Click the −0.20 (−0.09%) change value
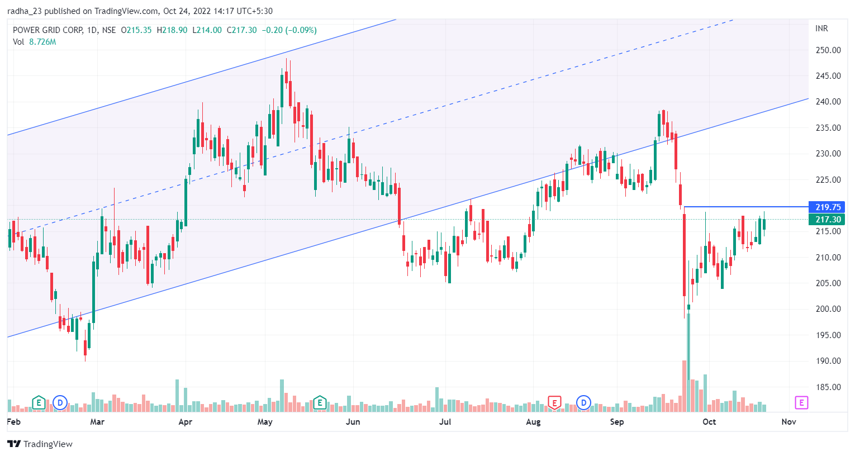Image resolution: width=855 pixels, height=456 pixels. pos(289,30)
